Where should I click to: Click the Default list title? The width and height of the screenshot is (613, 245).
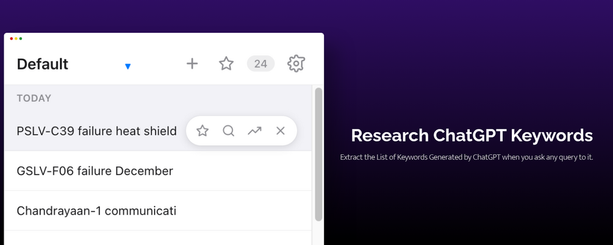pyautogui.click(x=43, y=64)
